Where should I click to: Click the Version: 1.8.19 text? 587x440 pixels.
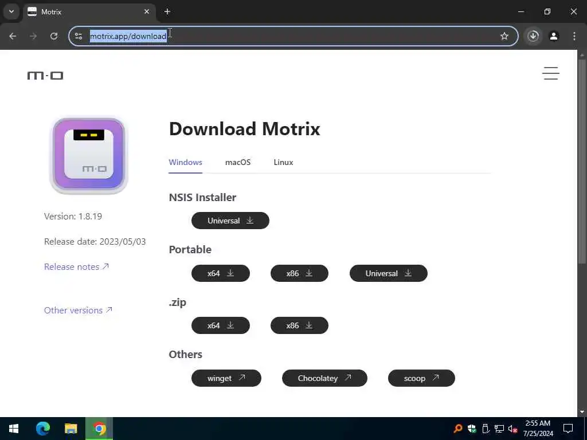(73, 216)
